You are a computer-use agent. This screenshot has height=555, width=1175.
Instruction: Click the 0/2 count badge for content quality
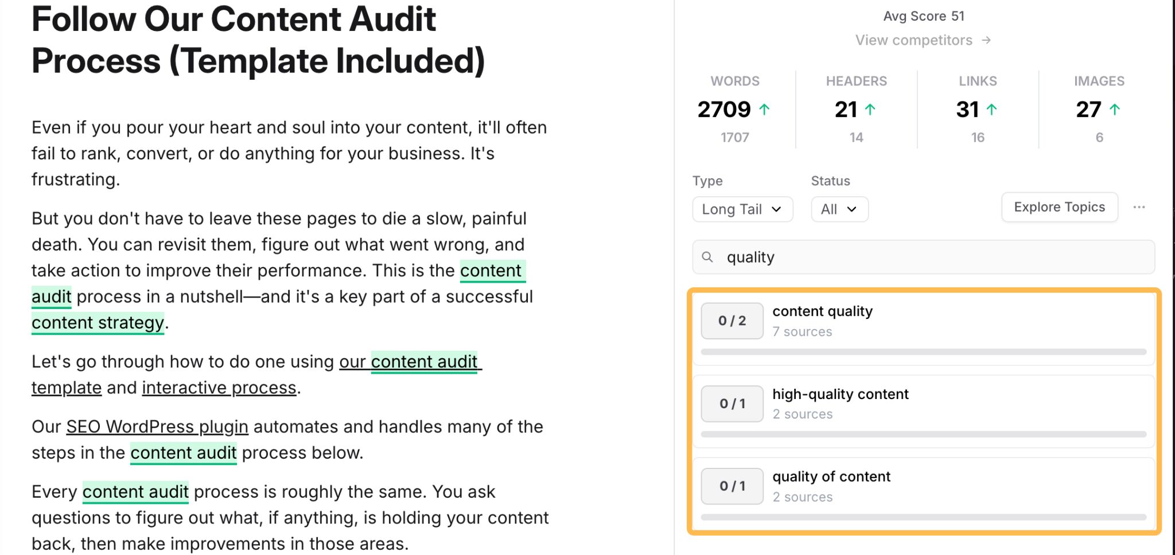(732, 321)
